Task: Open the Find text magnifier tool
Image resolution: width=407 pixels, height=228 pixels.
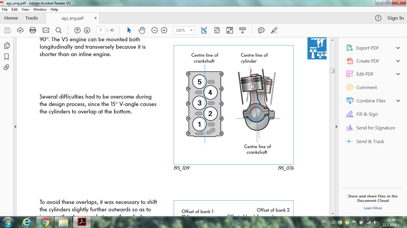Action: 58,30
